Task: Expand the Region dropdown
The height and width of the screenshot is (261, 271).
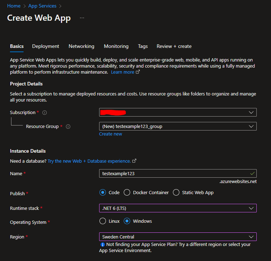Action: coord(178,237)
